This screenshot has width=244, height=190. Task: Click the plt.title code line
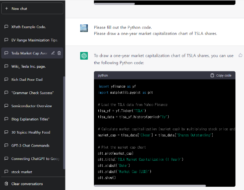tap(141, 160)
